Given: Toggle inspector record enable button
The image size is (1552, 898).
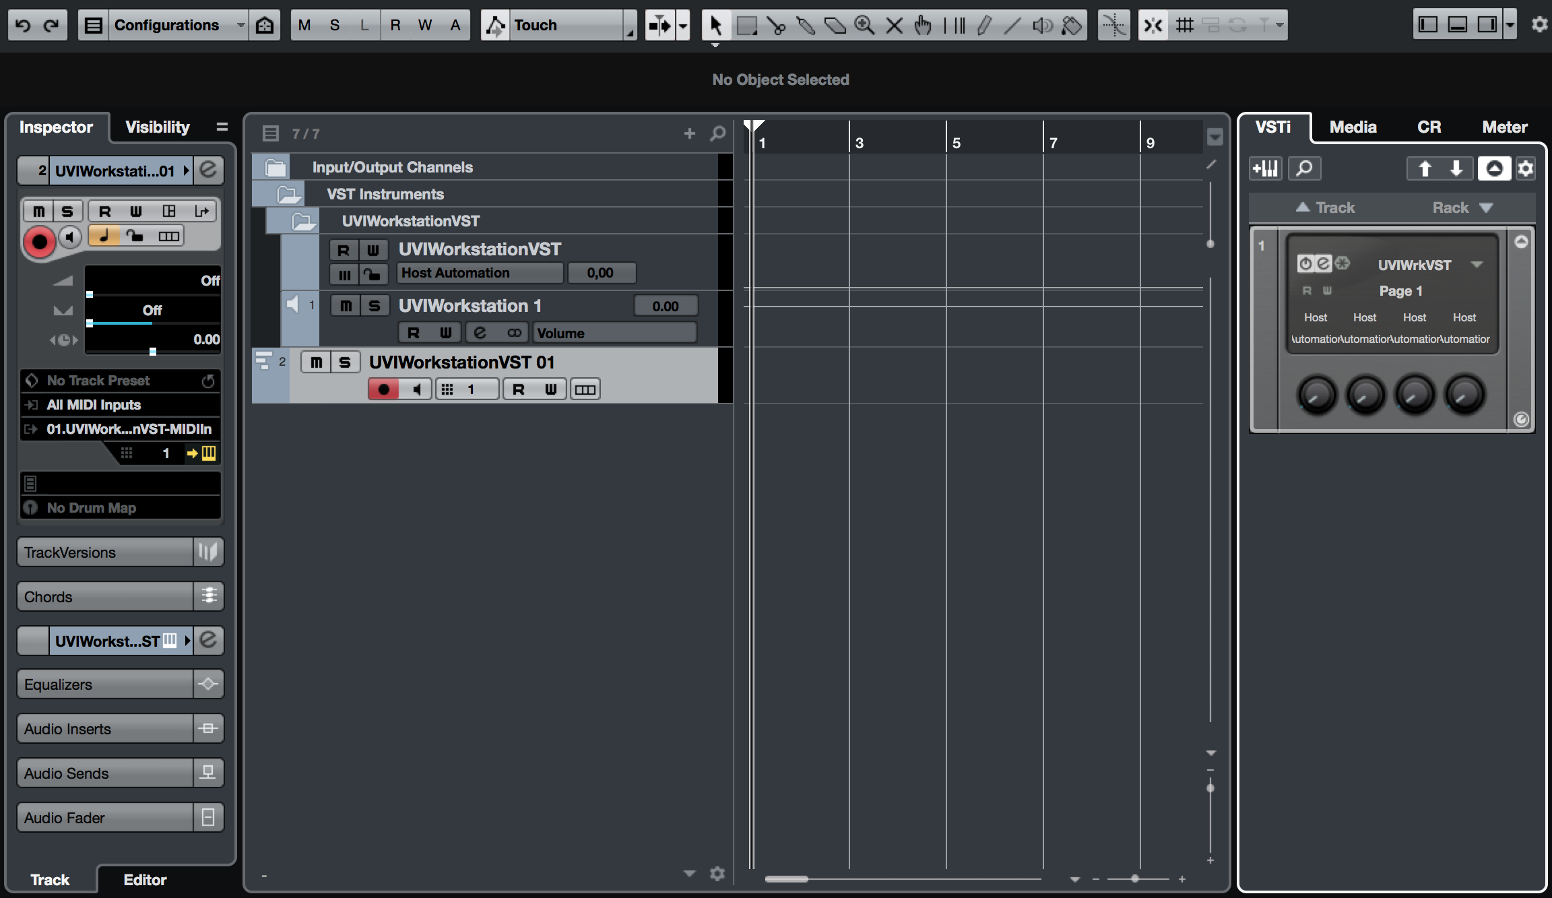Looking at the screenshot, I should [x=39, y=242].
